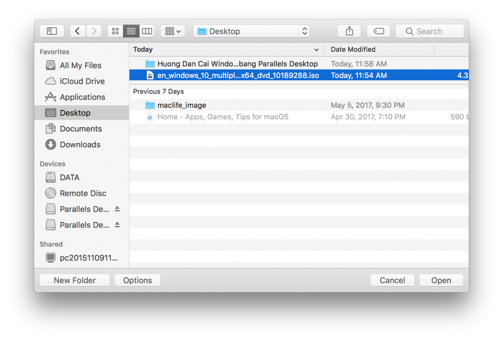
Task: Switch to icon view
Action: coord(115,31)
